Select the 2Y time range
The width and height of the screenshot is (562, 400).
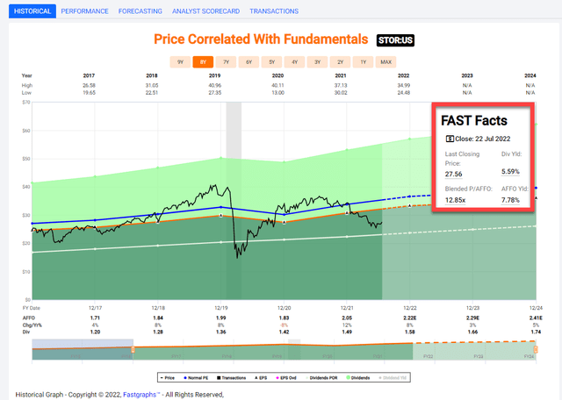coord(340,62)
